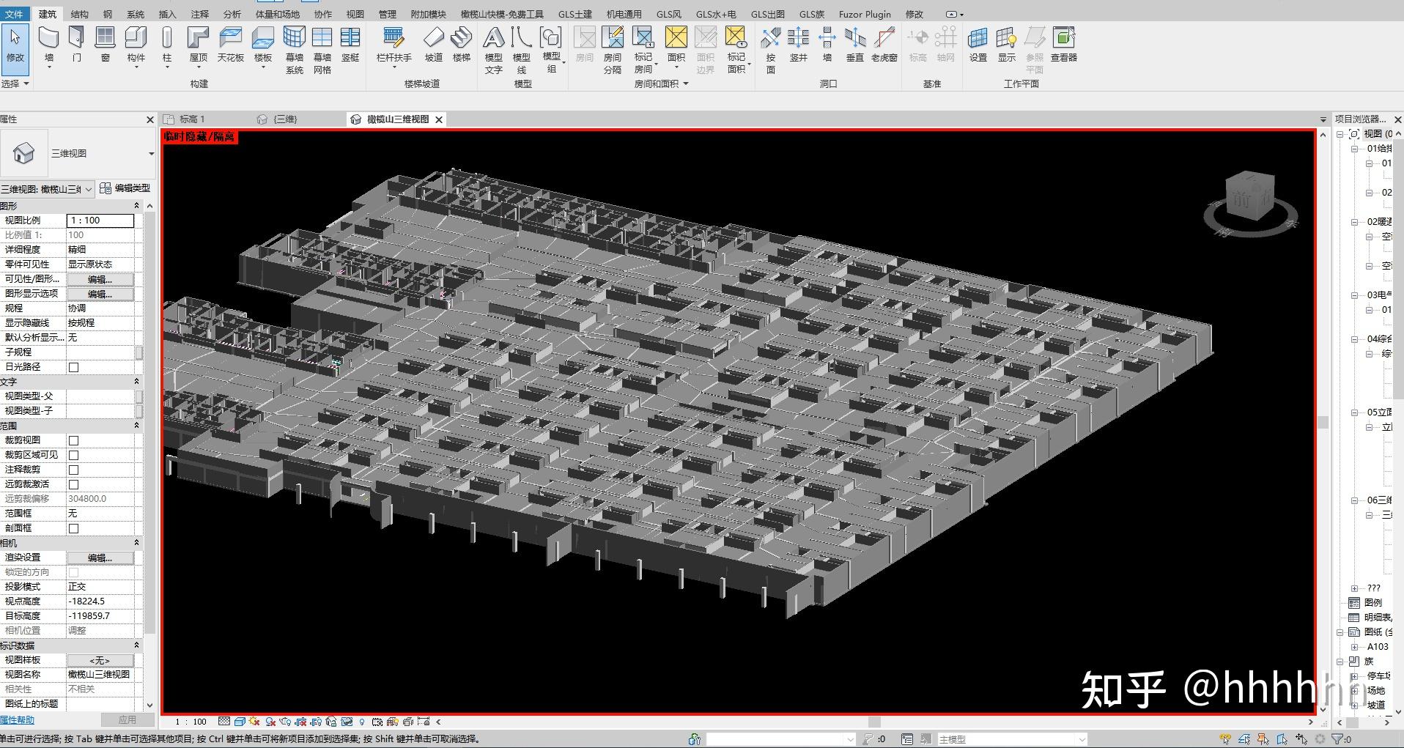This screenshot has width=1404, height=748.
Task: Select the Window (窗) tool
Action: click(106, 45)
